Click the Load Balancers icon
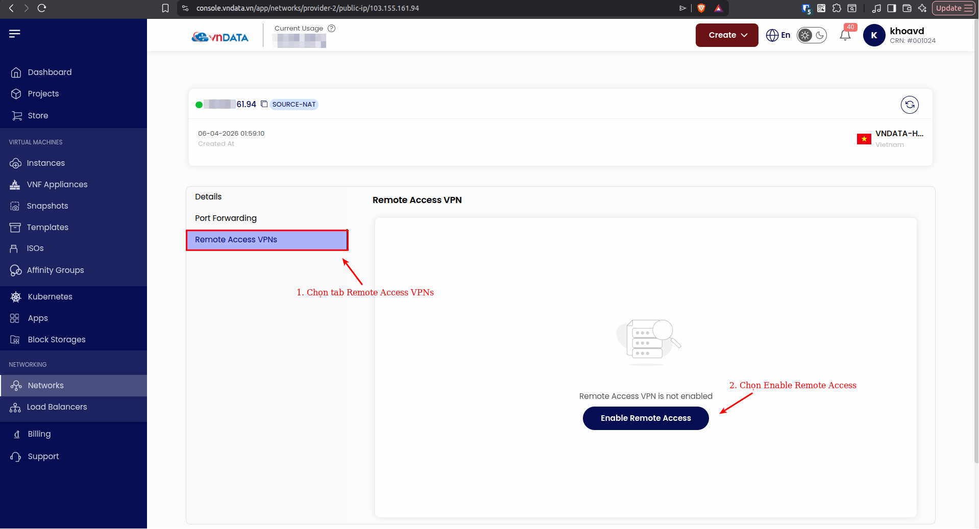This screenshot has width=979, height=529. click(x=15, y=407)
